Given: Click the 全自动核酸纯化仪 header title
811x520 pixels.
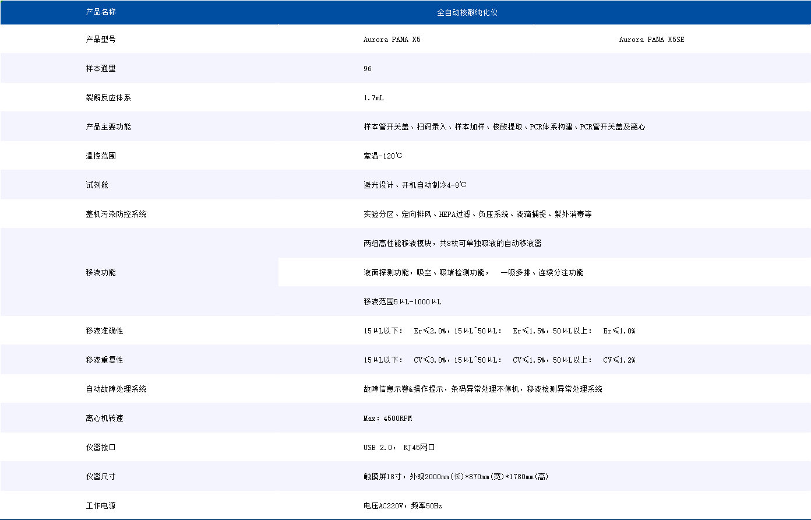Looking at the screenshot, I should (x=467, y=12).
